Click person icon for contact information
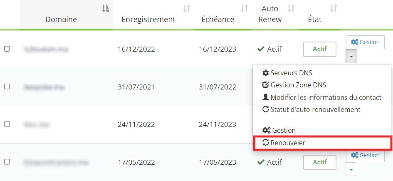393x181 pixels. click(266, 97)
